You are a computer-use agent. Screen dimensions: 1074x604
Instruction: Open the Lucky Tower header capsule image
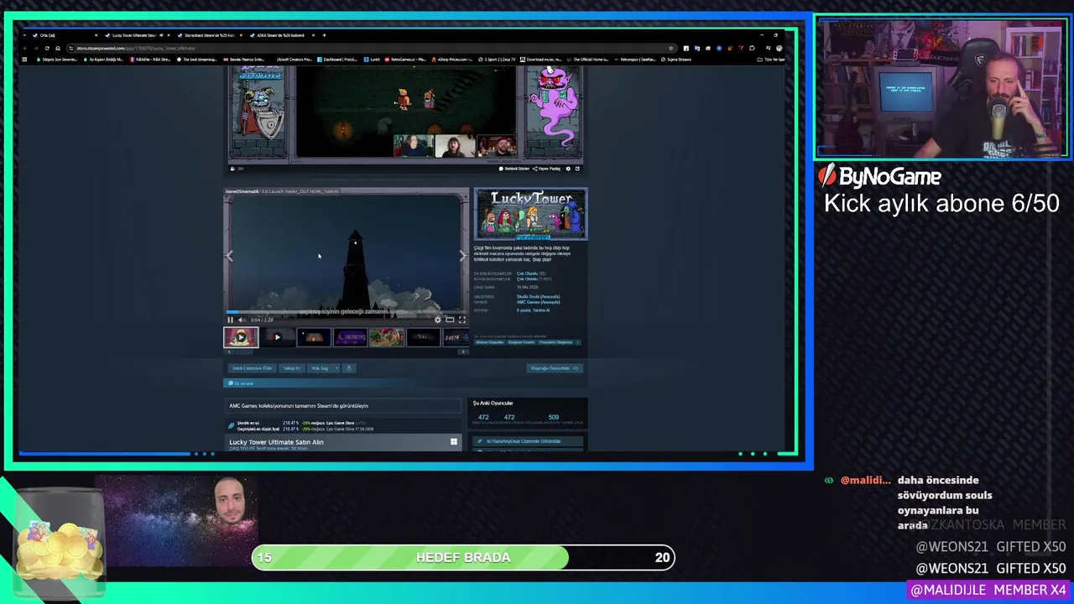530,214
